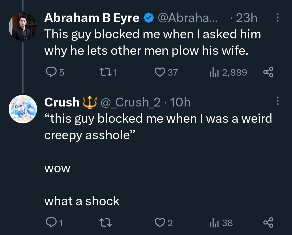Click the Crush display name
Screen dimensions: 292x235
(x=62, y=102)
